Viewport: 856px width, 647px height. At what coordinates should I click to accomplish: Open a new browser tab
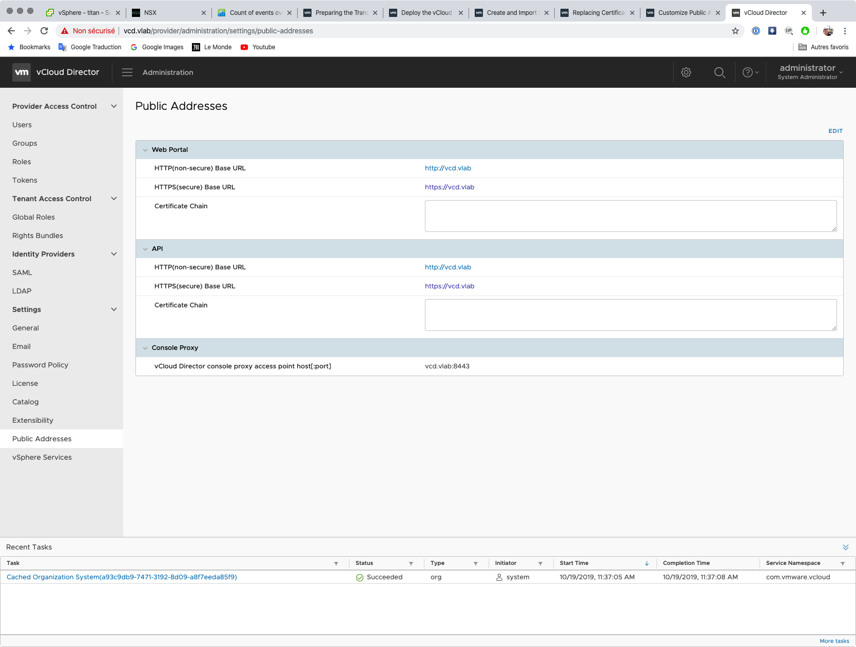[823, 13]
